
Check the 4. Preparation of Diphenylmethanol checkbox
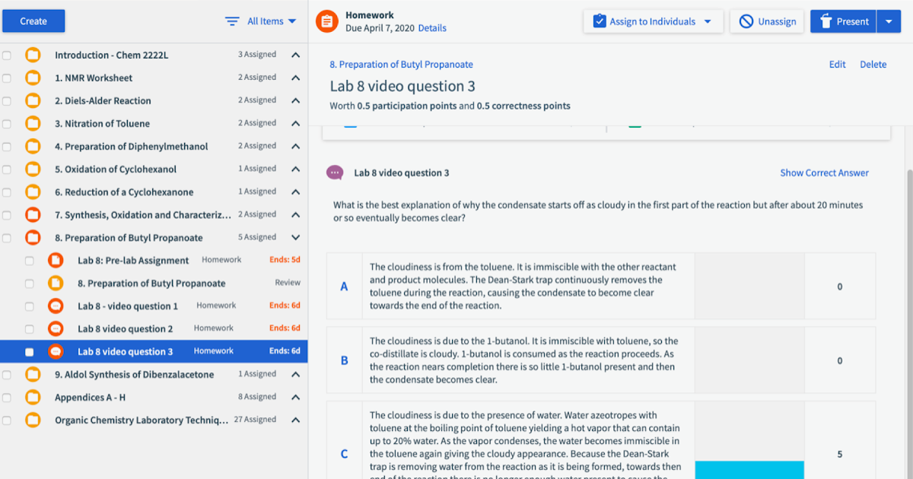[x=7, y=147]
